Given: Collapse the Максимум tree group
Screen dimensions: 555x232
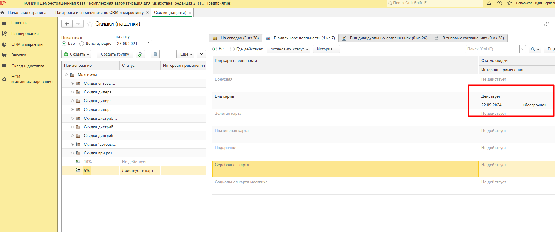Looking at the screenshot, I should (66, 75).
